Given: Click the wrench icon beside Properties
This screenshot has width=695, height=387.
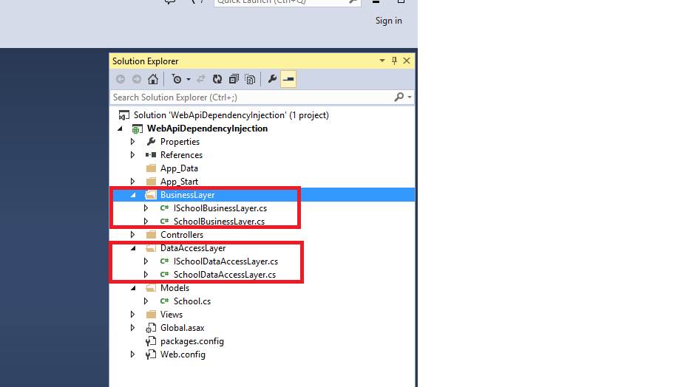Looking at the screenshot, I should (151, 142).
